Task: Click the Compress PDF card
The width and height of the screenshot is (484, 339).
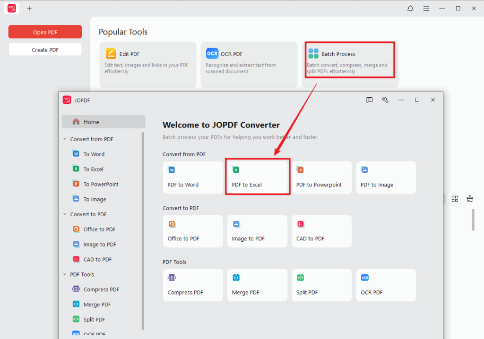Action: [193, 285]
